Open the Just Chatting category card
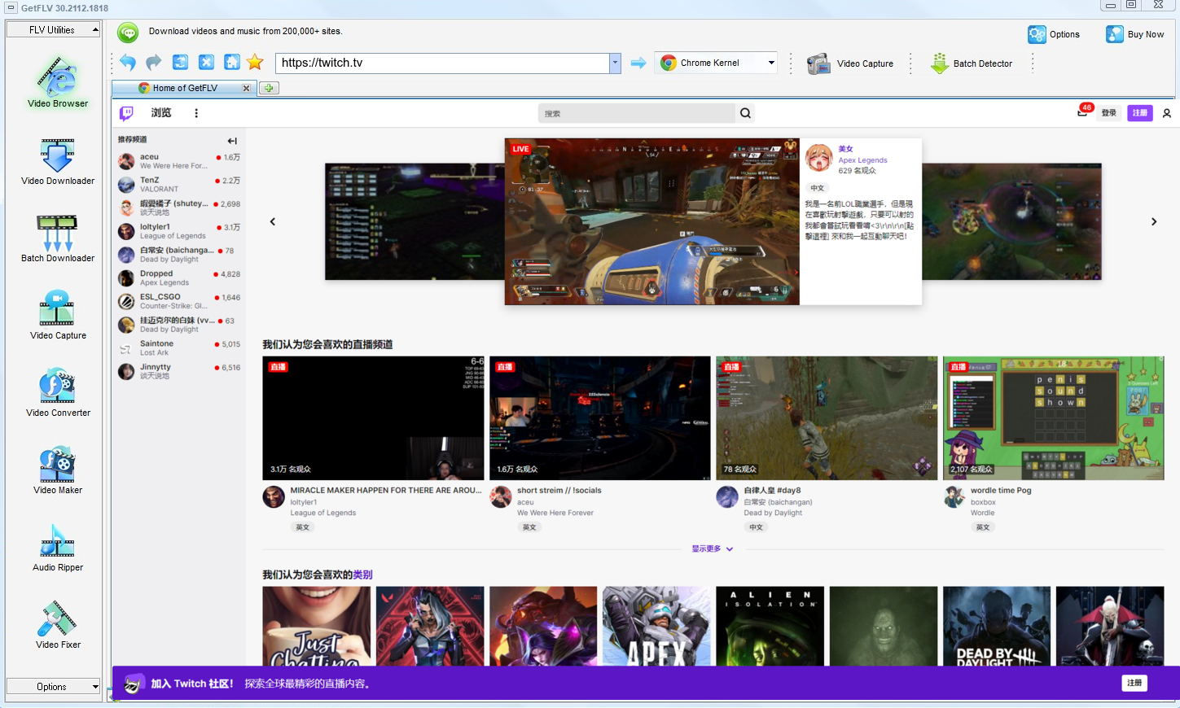1180x708 pixels. pos(316,627)
